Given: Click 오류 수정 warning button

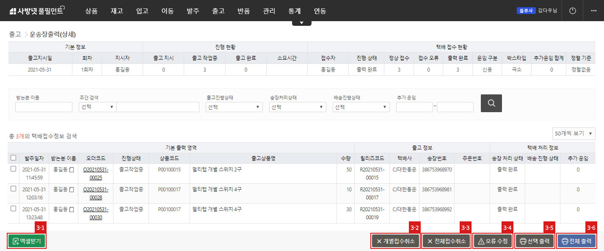Looking at the screenshot, I should point(493,241).
